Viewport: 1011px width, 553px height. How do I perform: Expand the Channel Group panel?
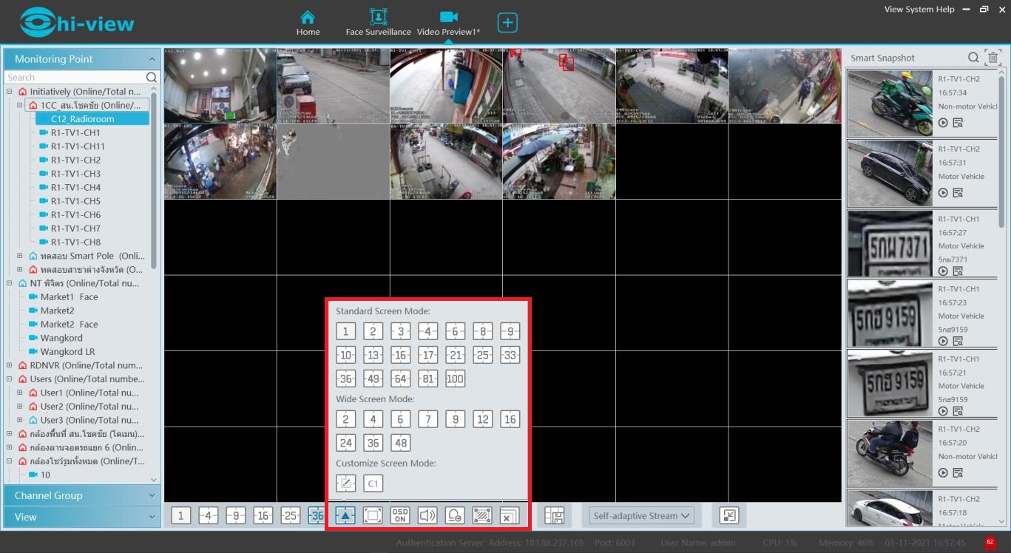click(x=81, y=495)
